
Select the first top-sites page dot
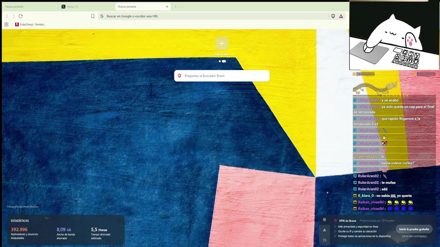tap(220, 61)
